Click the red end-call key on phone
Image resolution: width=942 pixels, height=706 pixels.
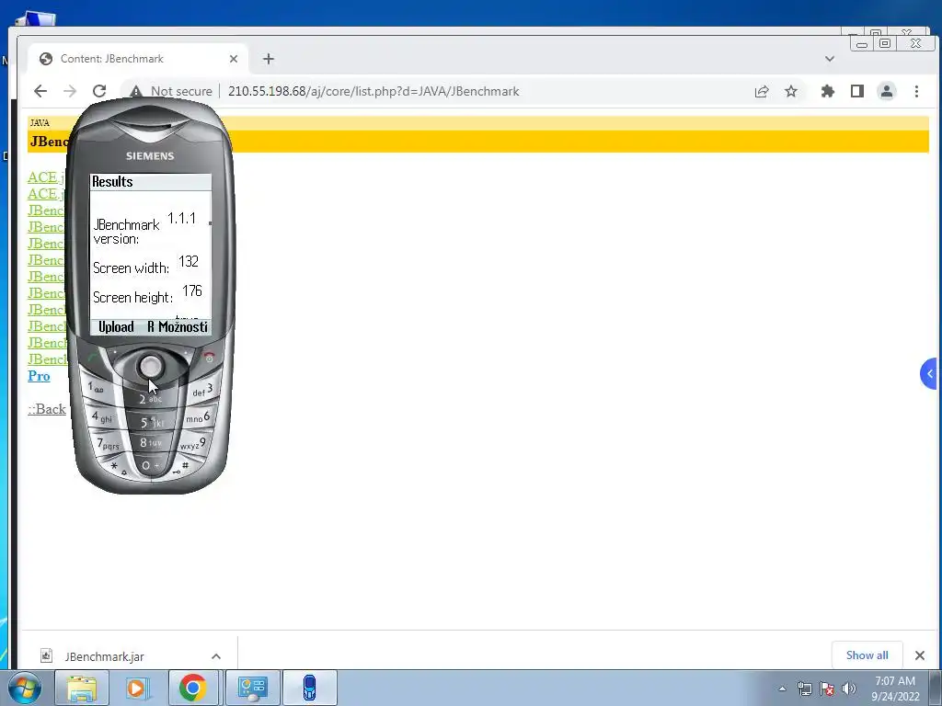tap(209, 358)
